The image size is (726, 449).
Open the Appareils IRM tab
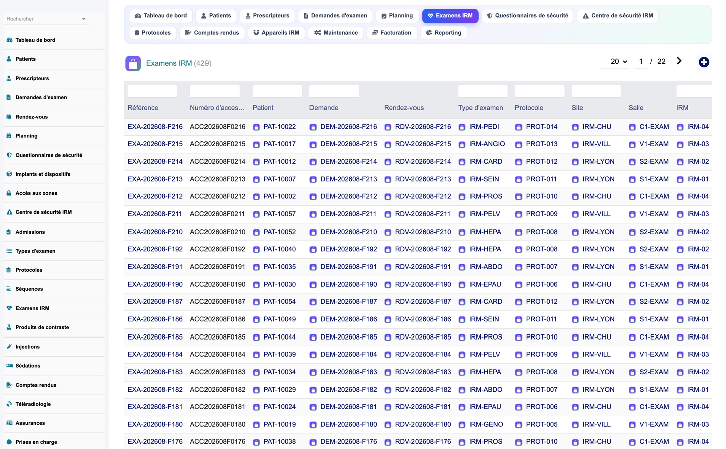click(x=276, y=33)
